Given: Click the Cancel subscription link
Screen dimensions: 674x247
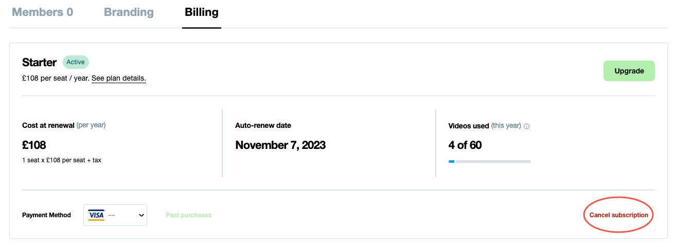Looking at the screenshot, I should (x=618, y=215).
